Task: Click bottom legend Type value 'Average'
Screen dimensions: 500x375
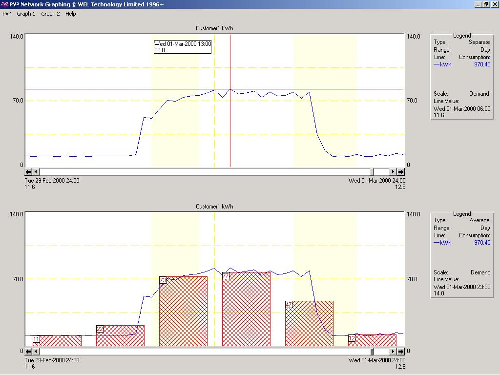Action: pos(479,220)
